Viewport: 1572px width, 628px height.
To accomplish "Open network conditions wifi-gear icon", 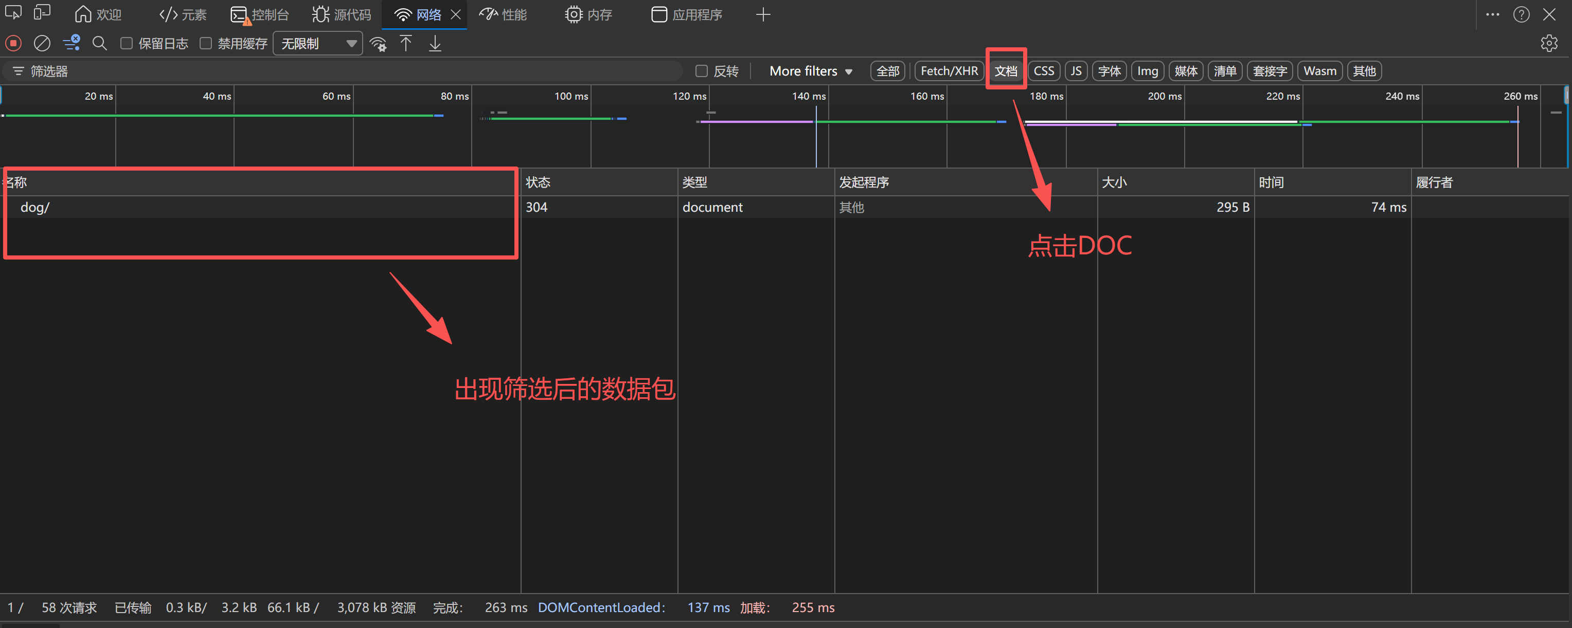I will 379,44.
